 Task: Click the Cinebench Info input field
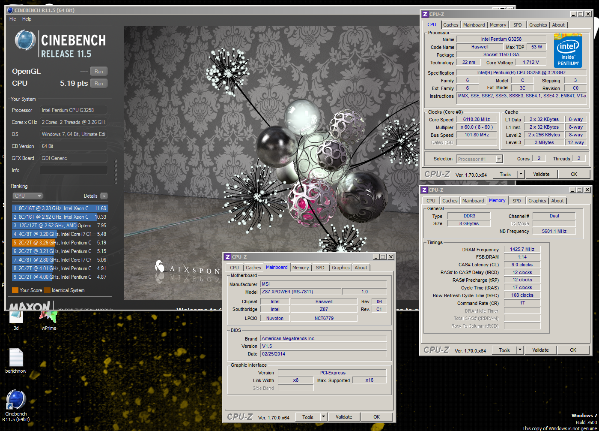[73, 170]
